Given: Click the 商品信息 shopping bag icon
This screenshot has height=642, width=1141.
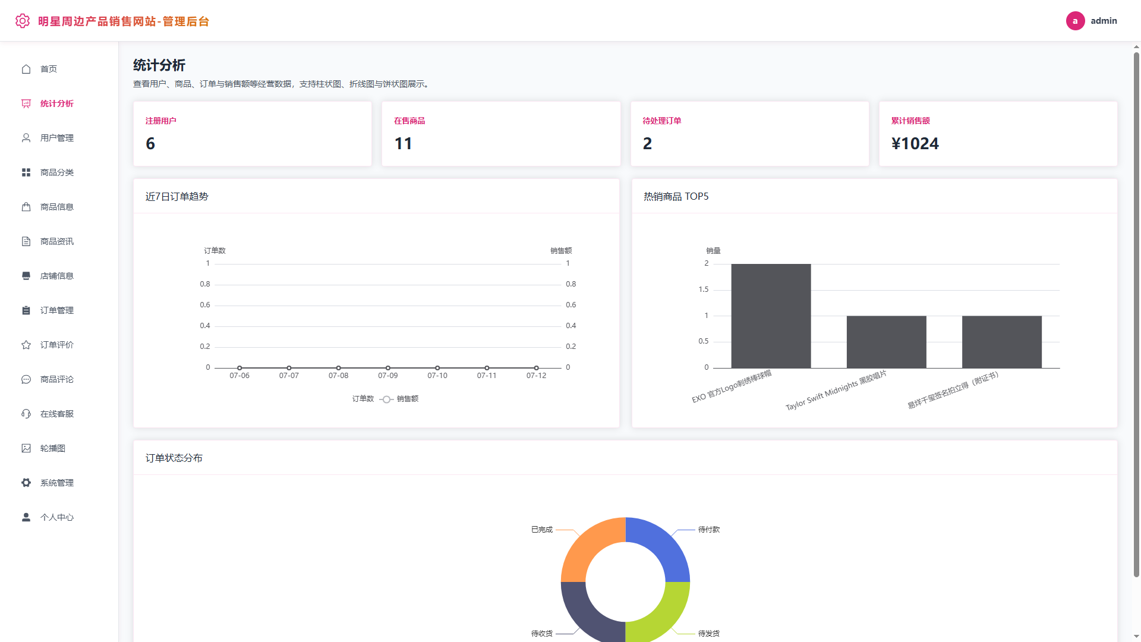Looking at the screenshot, I should point(26,207).
